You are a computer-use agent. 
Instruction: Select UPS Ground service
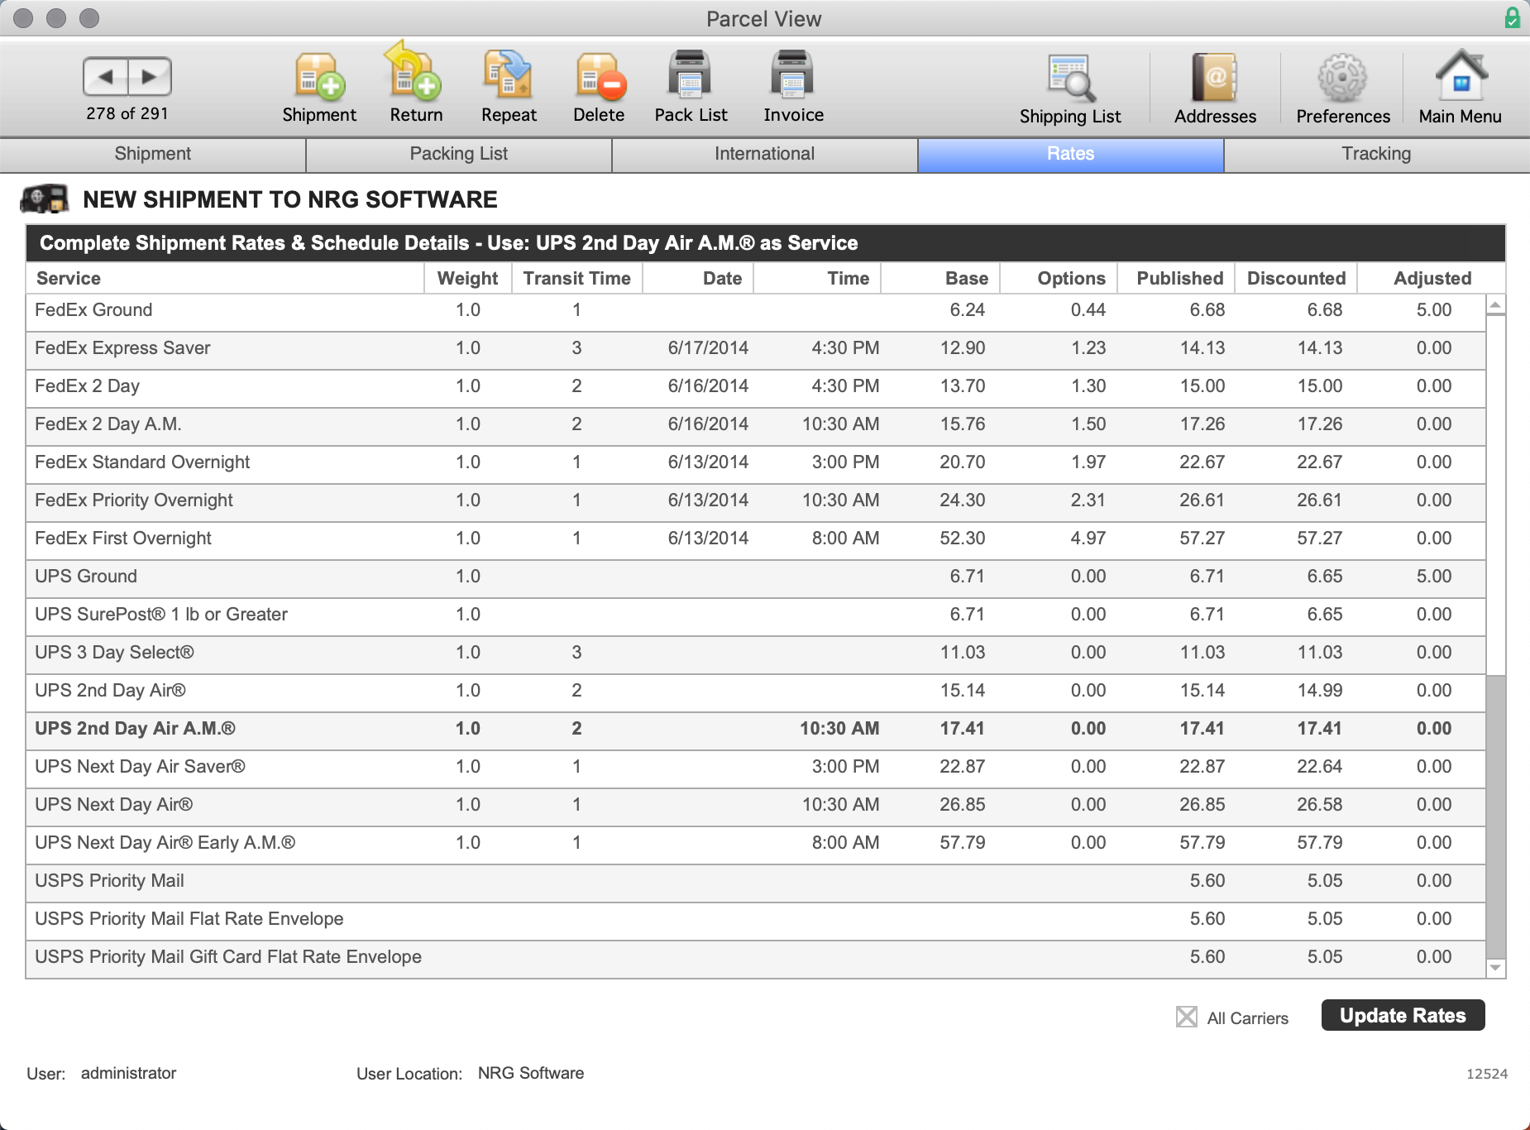[756, 577]
